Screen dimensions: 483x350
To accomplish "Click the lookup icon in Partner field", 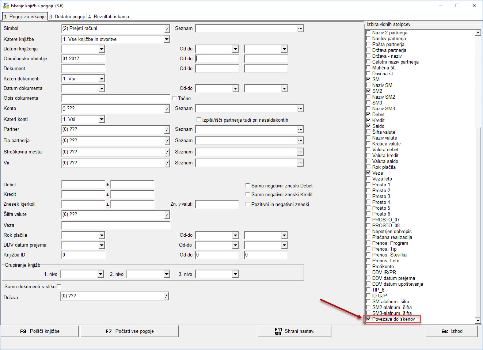I will pyautogui.click(x=167, y=129).
